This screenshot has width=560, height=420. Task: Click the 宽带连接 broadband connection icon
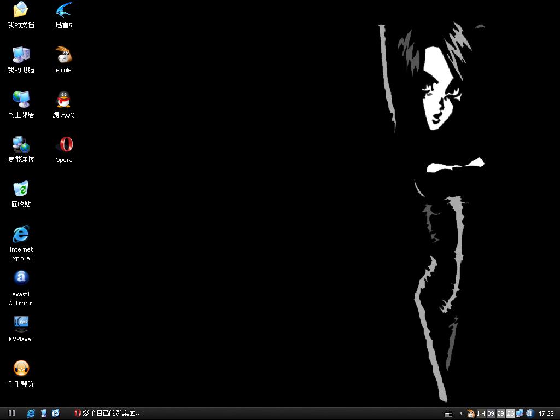tap(21, 145)
